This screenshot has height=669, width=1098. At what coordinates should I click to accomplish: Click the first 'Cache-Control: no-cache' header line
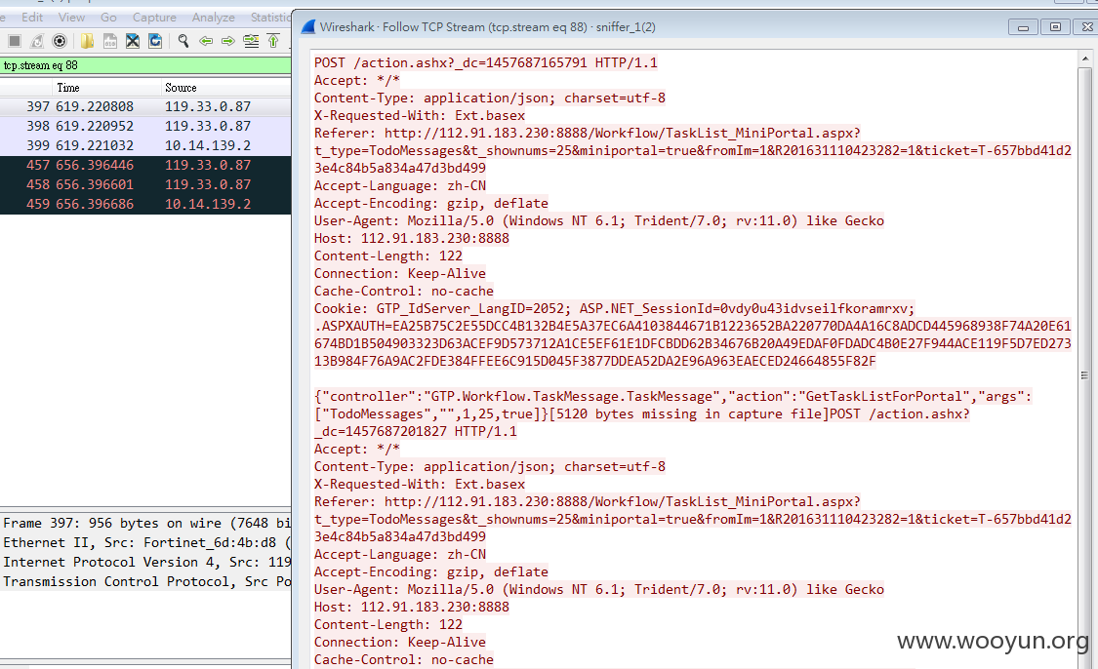[403, 292]
